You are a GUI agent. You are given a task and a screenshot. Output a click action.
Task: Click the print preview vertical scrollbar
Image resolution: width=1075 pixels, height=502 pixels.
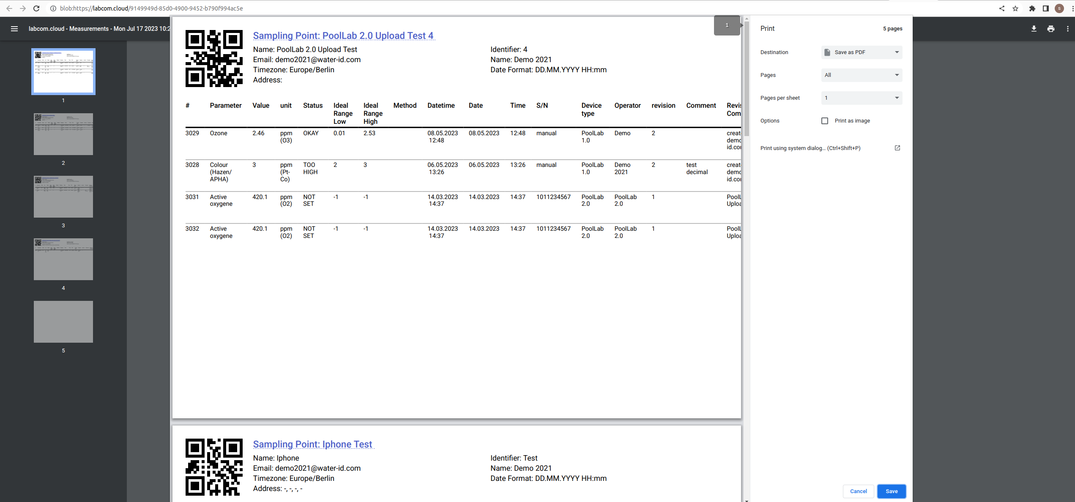point(747,78)
